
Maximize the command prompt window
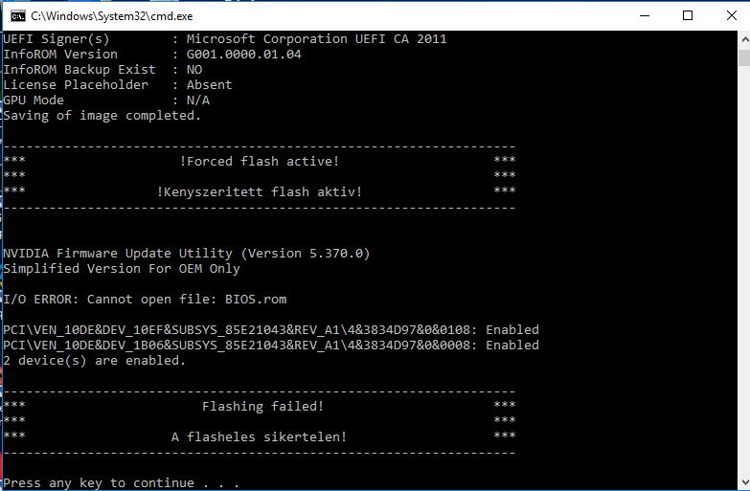(x=688, y=15)
